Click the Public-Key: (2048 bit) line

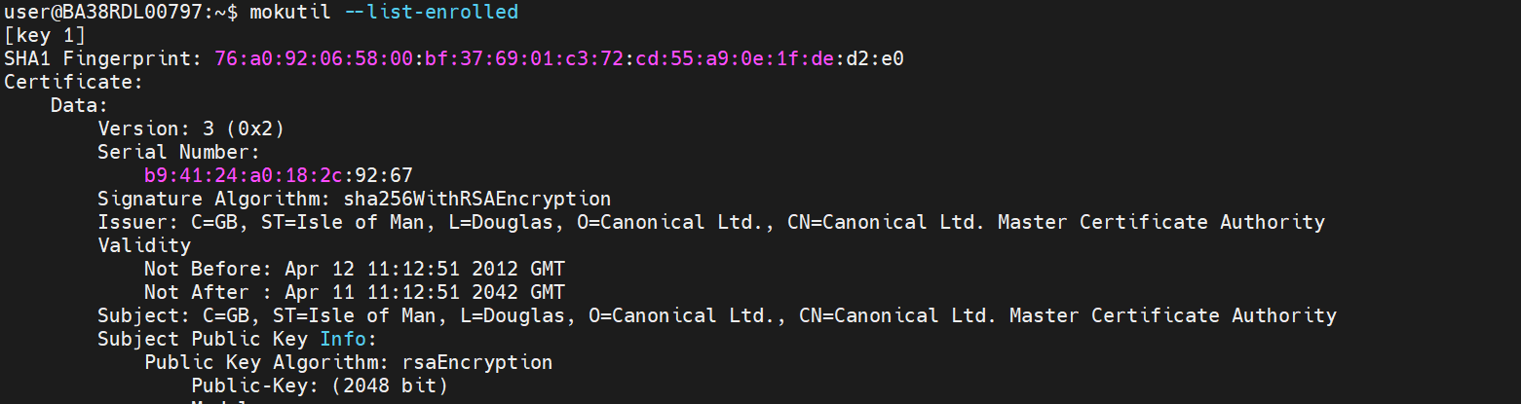320,386
